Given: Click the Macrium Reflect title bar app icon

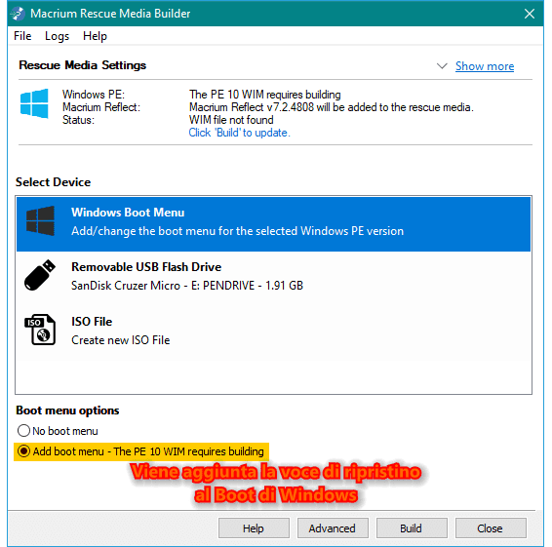Looking at the screenshot, I should pyautogui.click(x=18, y=14).
